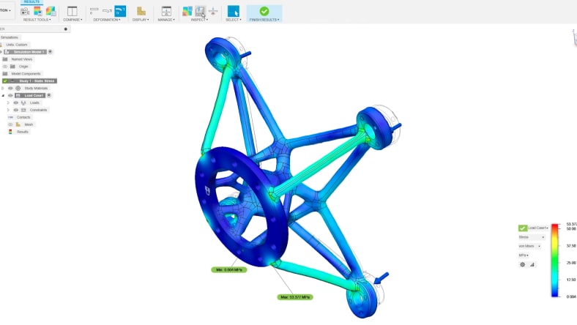Click the green Finish Results checkmark
The height and width of the screenshot is (325, 577).
pyautogui.click(x=264, y=12)
